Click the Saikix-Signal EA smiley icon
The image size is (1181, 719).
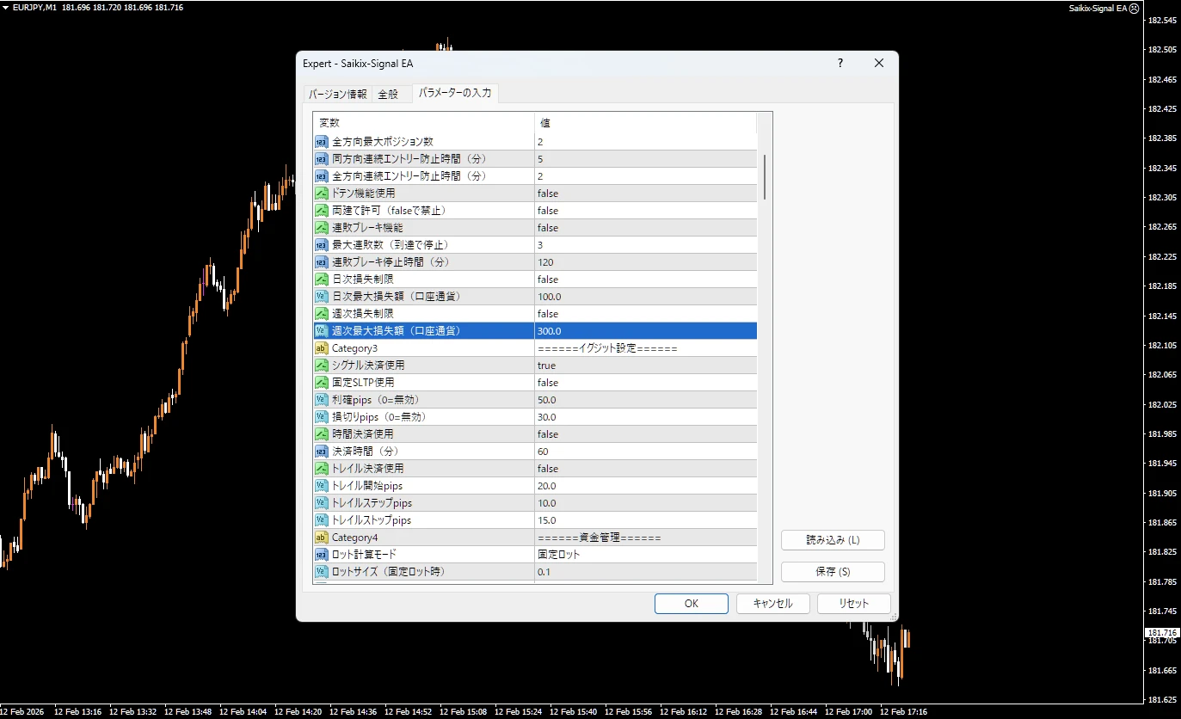(x=1134, y=8)
